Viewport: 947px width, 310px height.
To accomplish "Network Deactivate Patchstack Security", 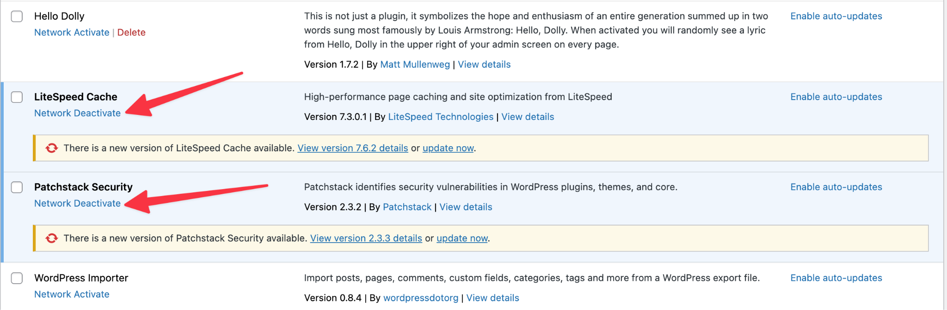I will [x=77, y=203].
